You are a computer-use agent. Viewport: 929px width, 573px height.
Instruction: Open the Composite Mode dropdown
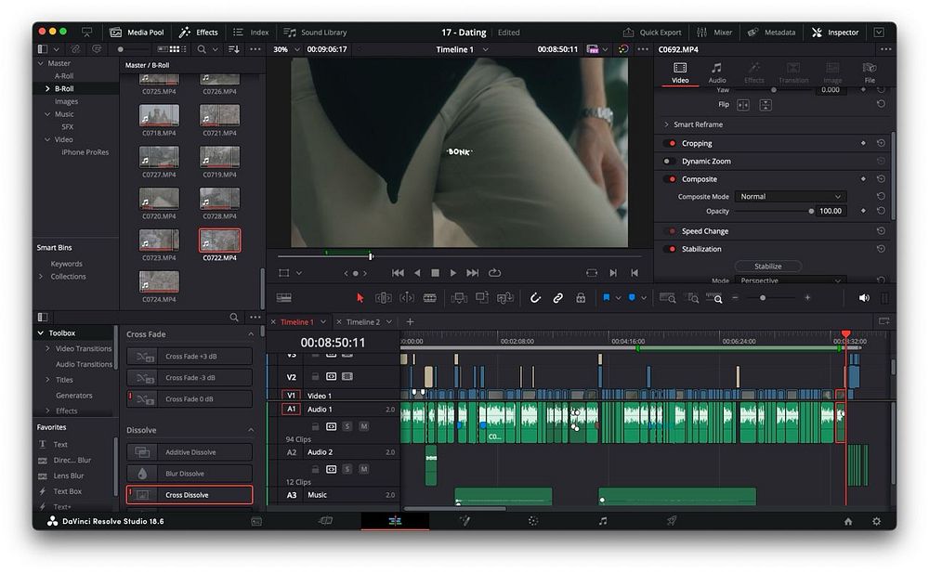pos(790,197)
